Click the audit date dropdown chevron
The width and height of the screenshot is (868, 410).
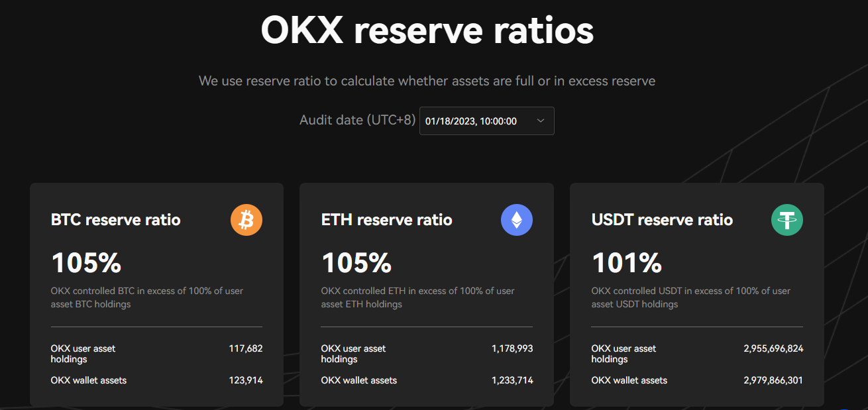pyautogui.click(x=540, y=121)
